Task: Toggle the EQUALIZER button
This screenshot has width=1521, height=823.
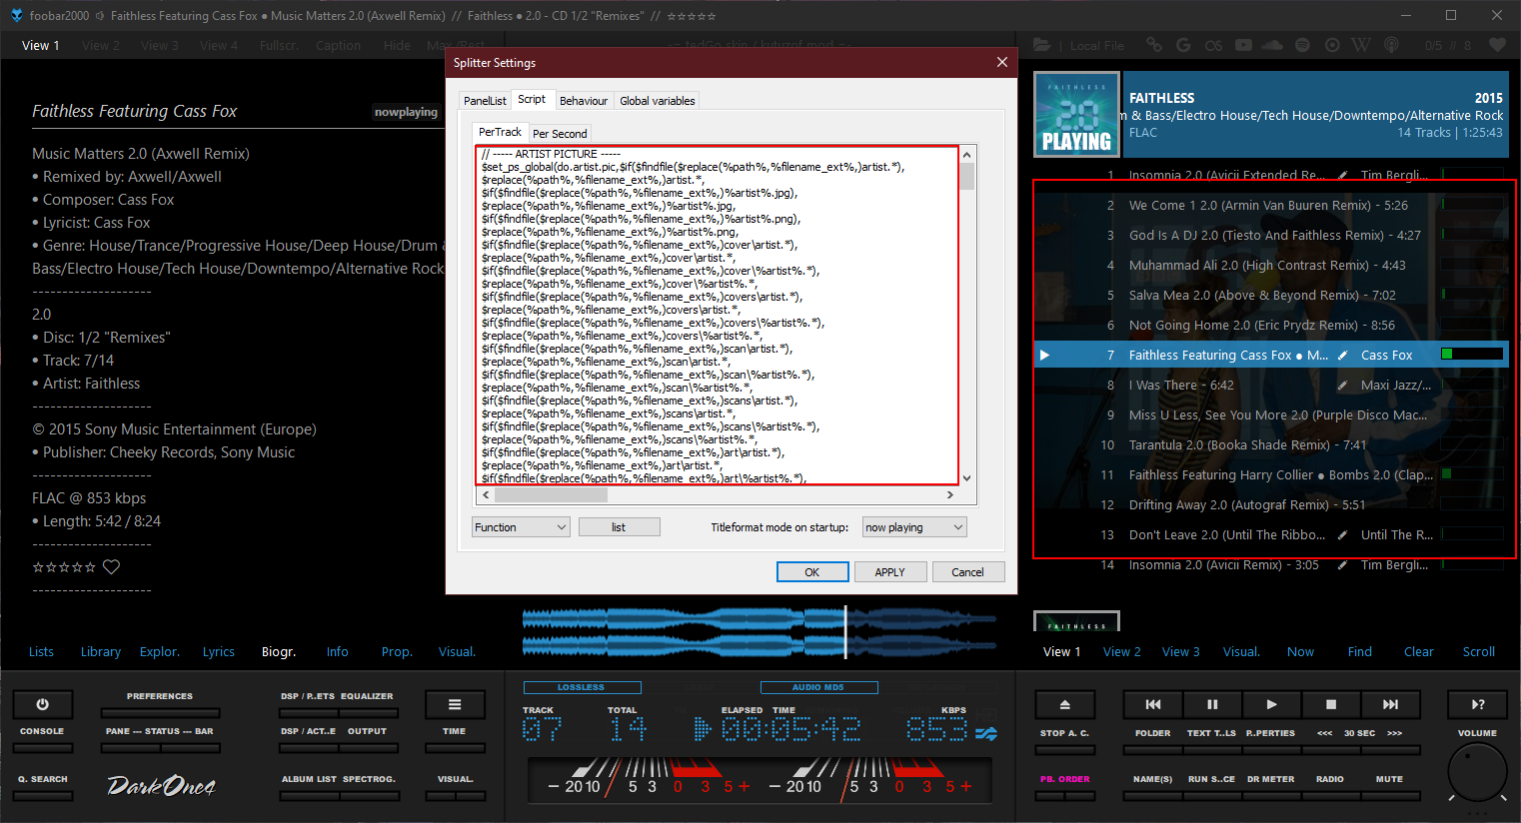Action: (367, 712)
